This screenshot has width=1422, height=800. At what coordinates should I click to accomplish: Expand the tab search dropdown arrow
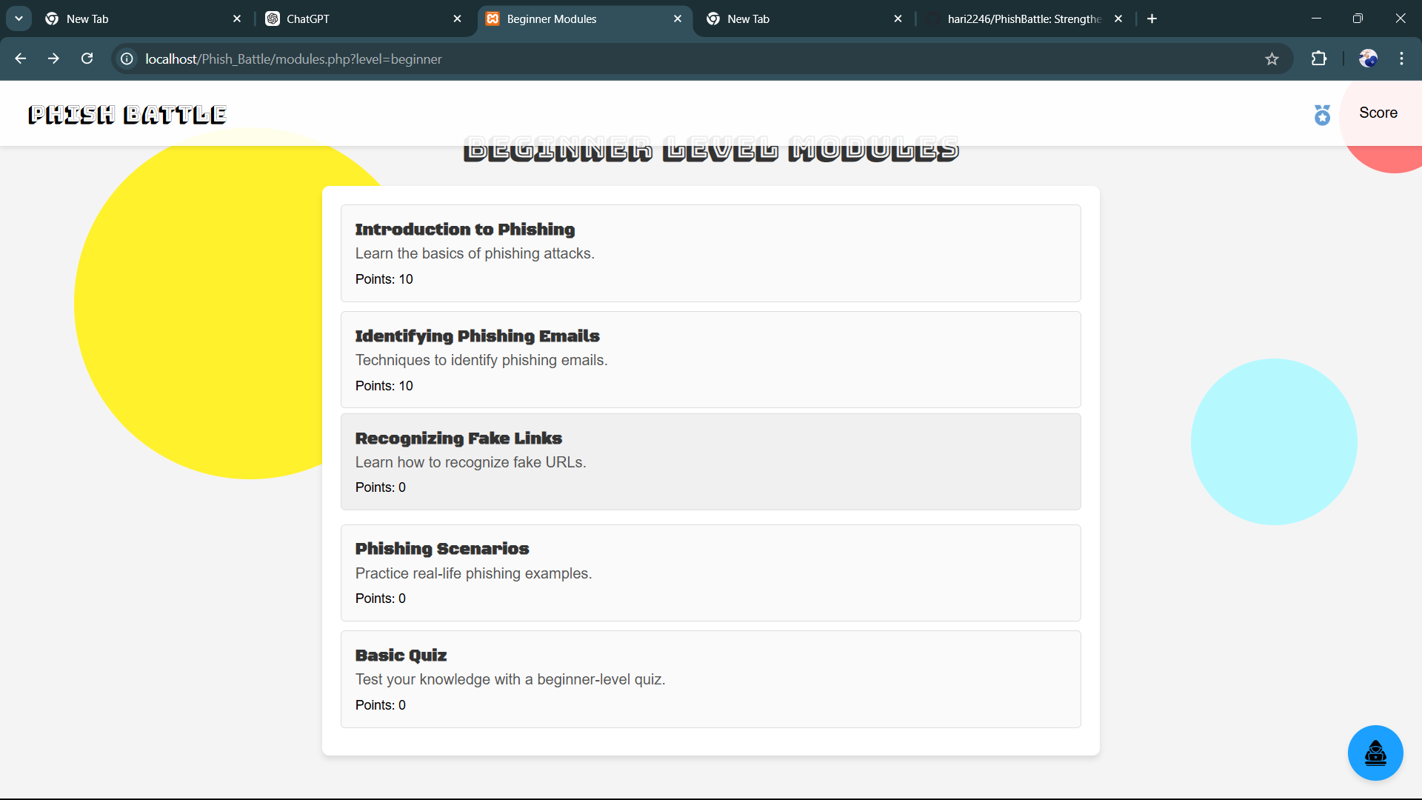point(19,19)
